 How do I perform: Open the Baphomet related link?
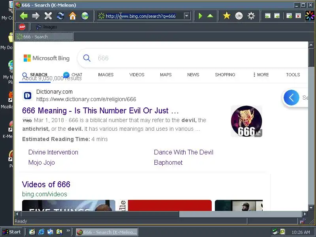pos(168,162)
